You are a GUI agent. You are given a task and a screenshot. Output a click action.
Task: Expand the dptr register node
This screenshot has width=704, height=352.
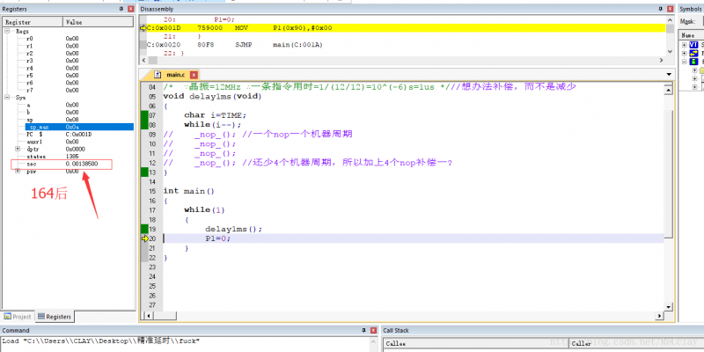[x=18, y=149]
